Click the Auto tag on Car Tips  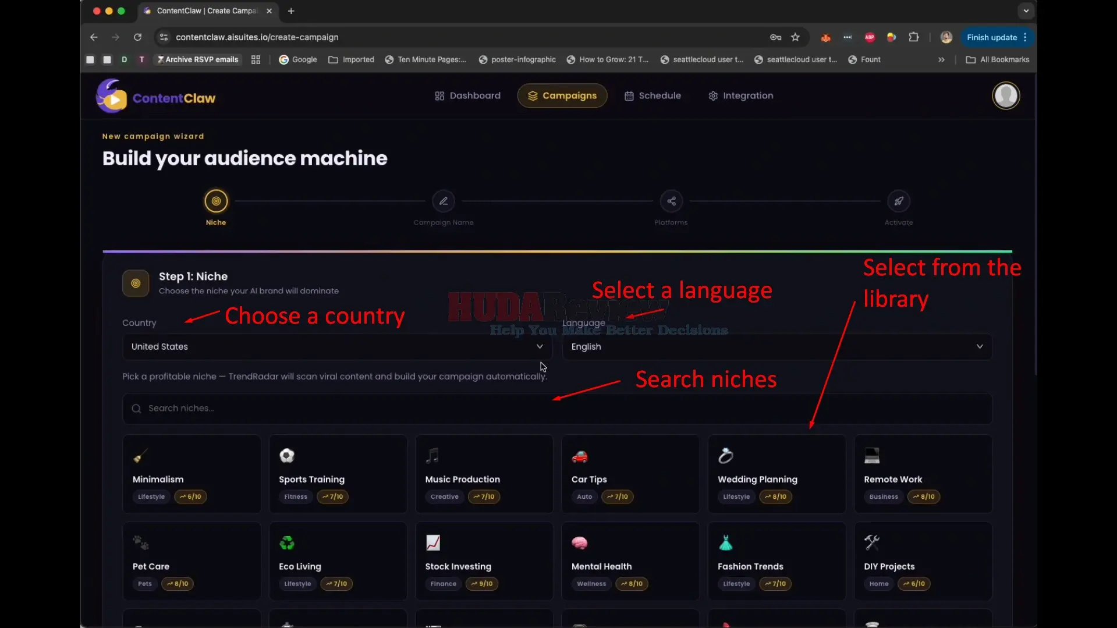[x=584, y=496]
